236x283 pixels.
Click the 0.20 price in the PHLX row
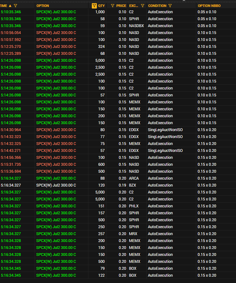tap(122, 206)
